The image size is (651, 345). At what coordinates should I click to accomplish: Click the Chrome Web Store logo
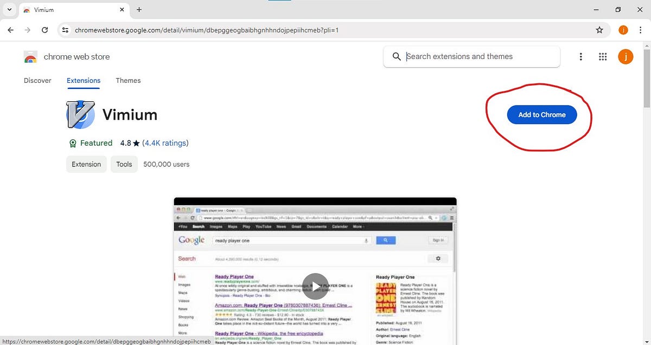tap(31, 56)
